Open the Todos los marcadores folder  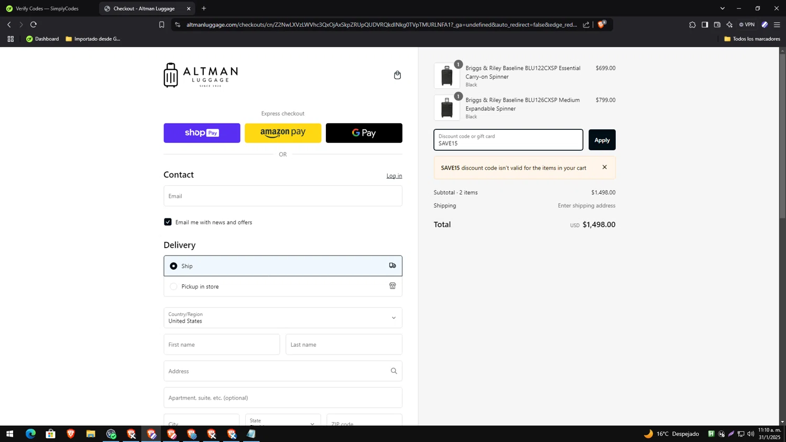pyautogui.click(x=752, y=39)
